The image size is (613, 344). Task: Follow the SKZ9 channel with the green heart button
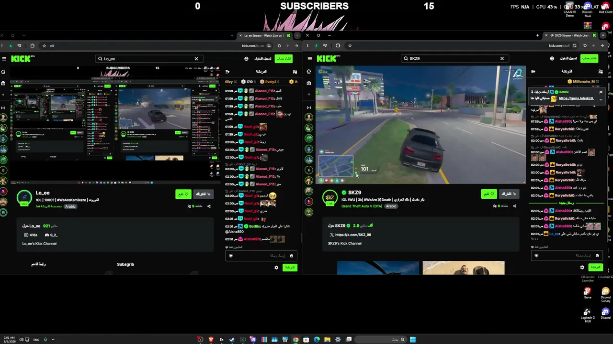tap(489, 194)
